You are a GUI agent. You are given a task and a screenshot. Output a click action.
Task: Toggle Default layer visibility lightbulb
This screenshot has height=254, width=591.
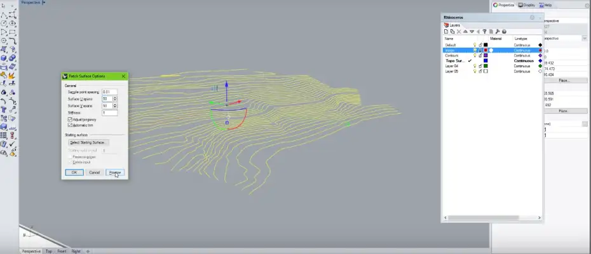[475, 45]
